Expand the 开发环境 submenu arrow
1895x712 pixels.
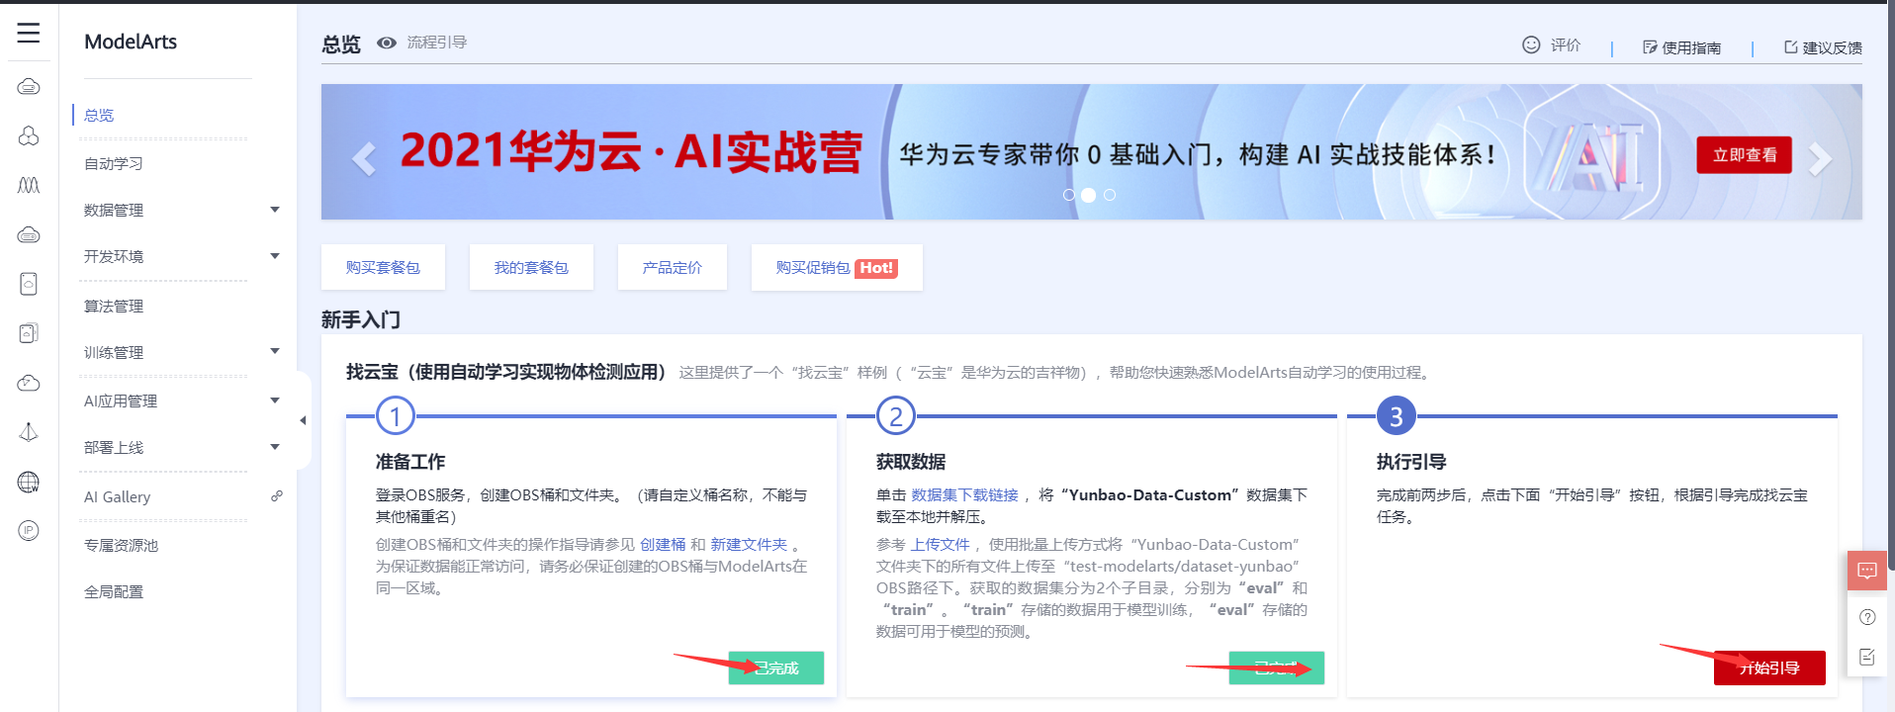point(275,256)
